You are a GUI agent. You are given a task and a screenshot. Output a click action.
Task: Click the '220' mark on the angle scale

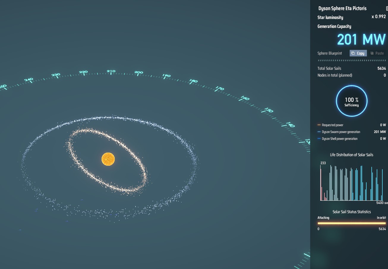tap(83, 72)
